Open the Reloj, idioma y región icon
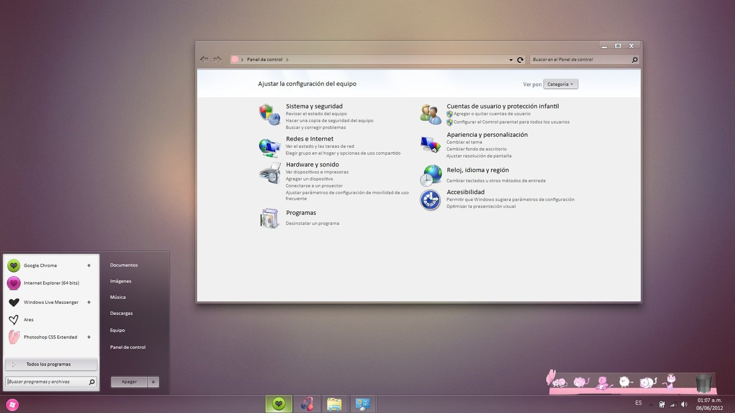The width and height of the screenshot is (735, 413). [x=431, y=175]
